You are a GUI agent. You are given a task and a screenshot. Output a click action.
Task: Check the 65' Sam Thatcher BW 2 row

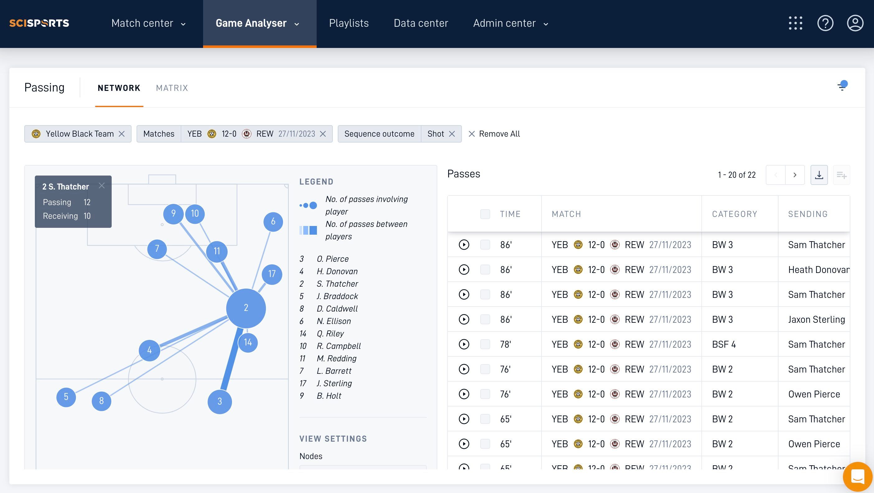click(x=485, y=419)
